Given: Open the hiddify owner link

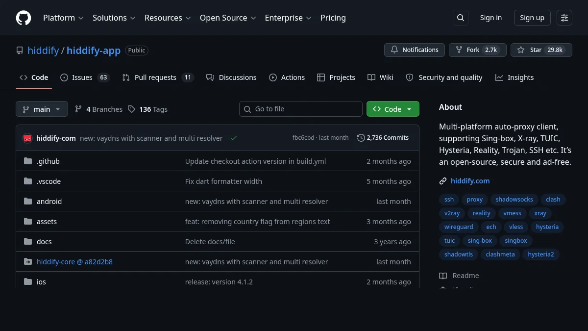Looking at the screenshot, I should [x=43, y=51].
